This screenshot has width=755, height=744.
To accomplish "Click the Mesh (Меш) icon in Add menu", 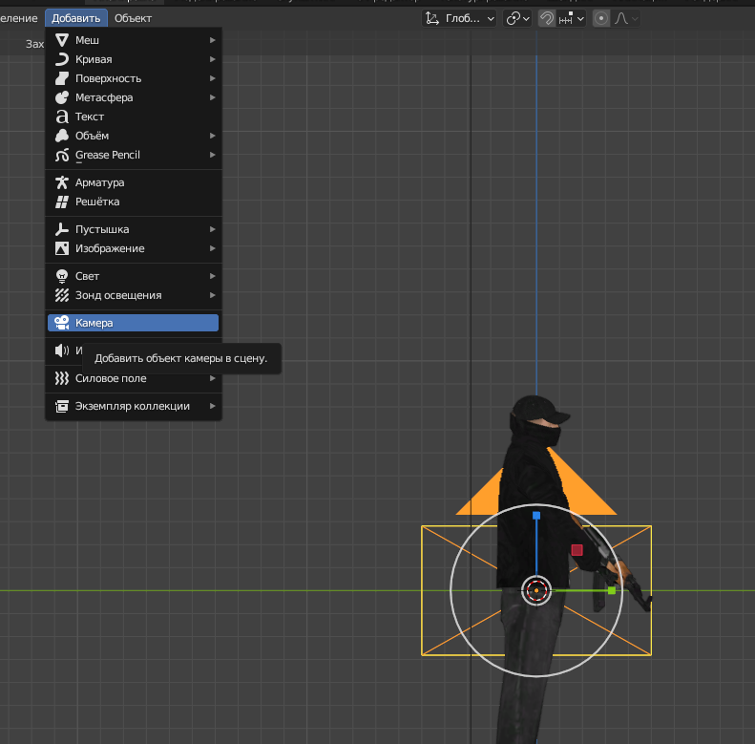I will point(62,40).
